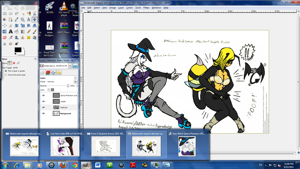The height and width of the screenshot is (169, 300).
Task: Enable the lock pixels checkbox
Action: coord(49,90)
